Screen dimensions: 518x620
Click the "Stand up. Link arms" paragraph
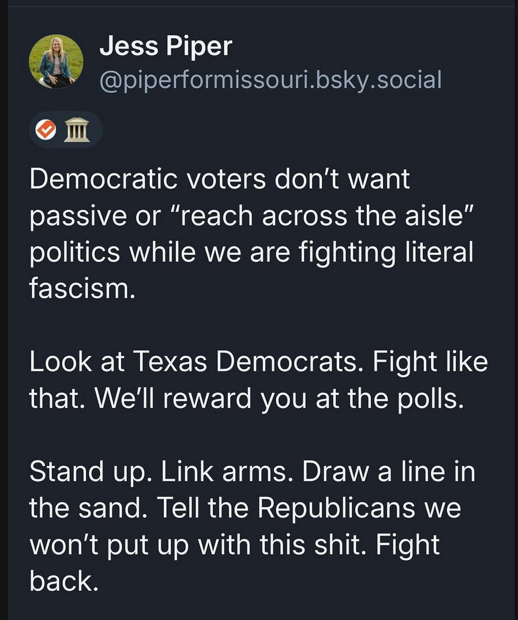click(x=252, y=526)
